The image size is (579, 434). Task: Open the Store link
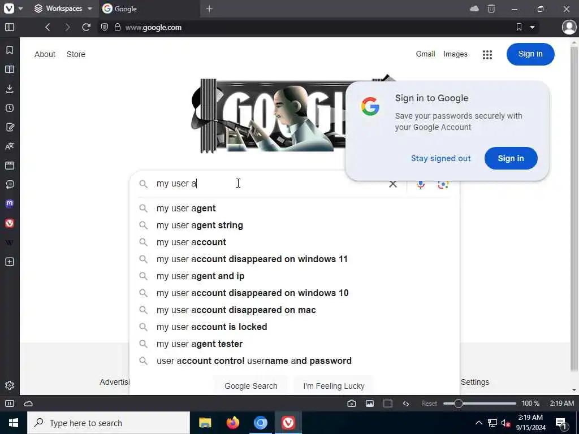[x=76, y=54]
